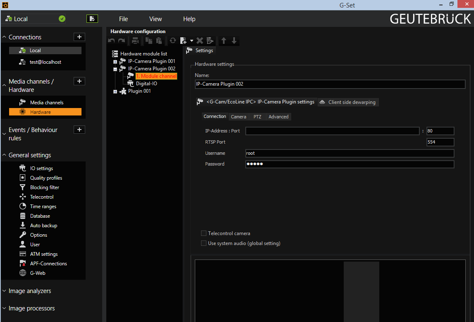
Task: Click the Redo arrow in the hardware toolbar
Action: click(x=122, y=41)
